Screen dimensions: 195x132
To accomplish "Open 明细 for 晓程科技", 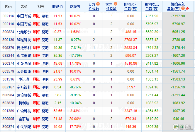I will (37, 40).
